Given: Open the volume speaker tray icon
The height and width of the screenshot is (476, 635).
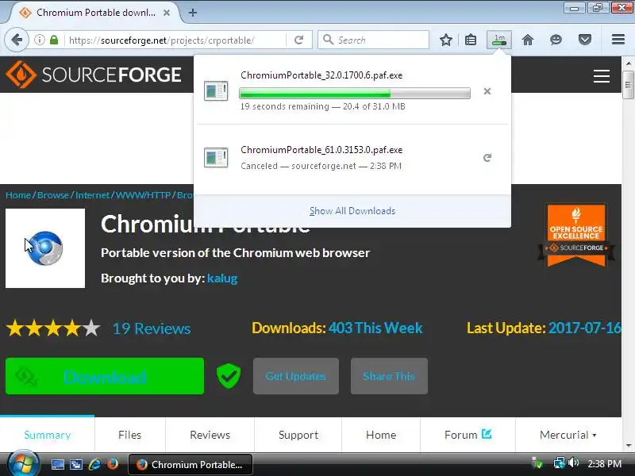Looking at the screenshot, I should pos(574,463).
